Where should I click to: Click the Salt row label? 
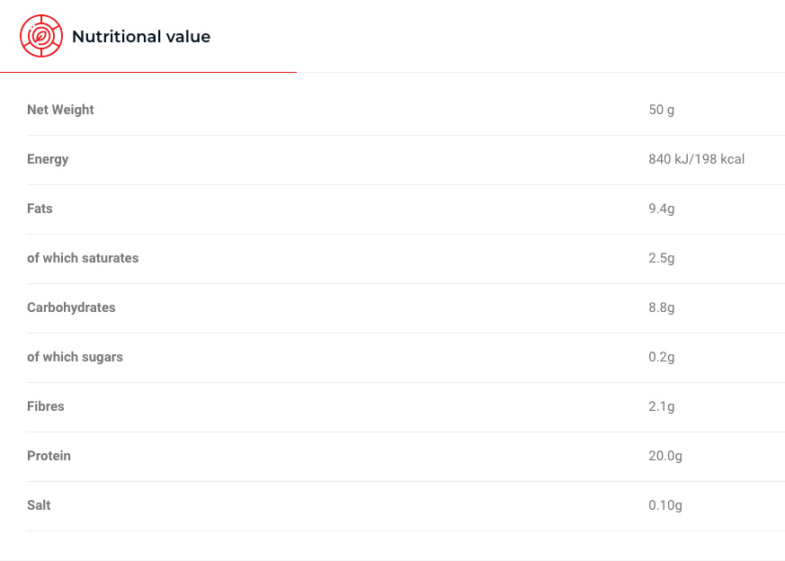click(x=39, y=505)
